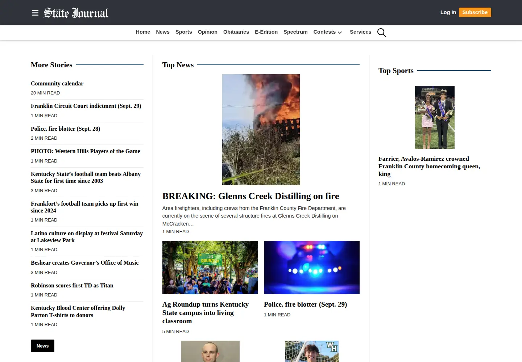Click the blue police lights photo
This screenshot has width=522, height=362.
coord(312,268)
